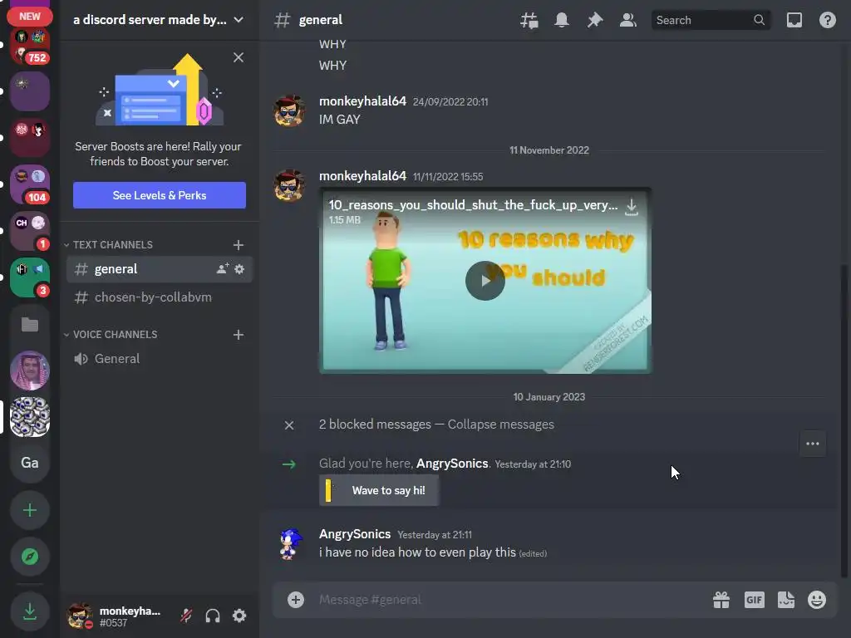Click Wave to say hi! button

379,490
